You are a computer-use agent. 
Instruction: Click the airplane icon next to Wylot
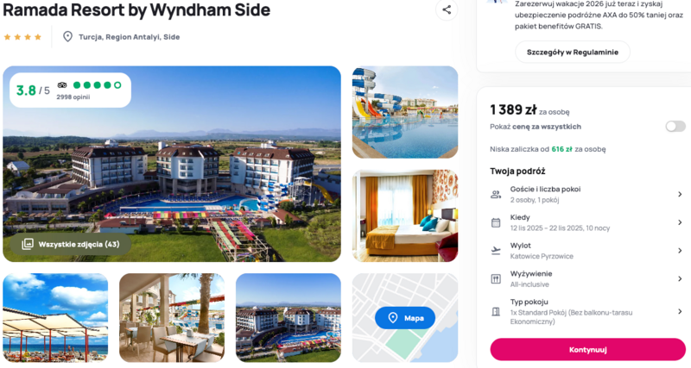(496, 251)
